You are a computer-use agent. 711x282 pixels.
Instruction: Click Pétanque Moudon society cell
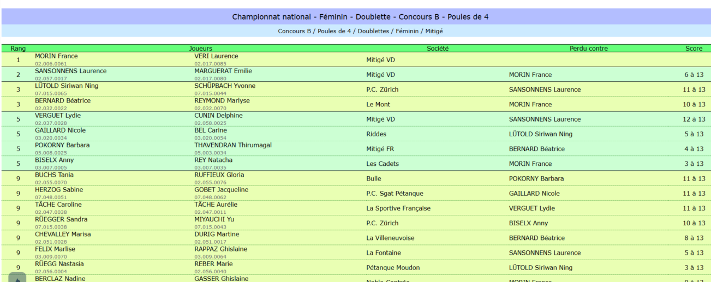point(393,267)
